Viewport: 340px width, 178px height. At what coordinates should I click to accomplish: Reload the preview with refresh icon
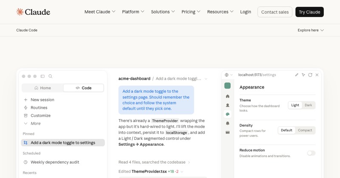coord(310,75)
